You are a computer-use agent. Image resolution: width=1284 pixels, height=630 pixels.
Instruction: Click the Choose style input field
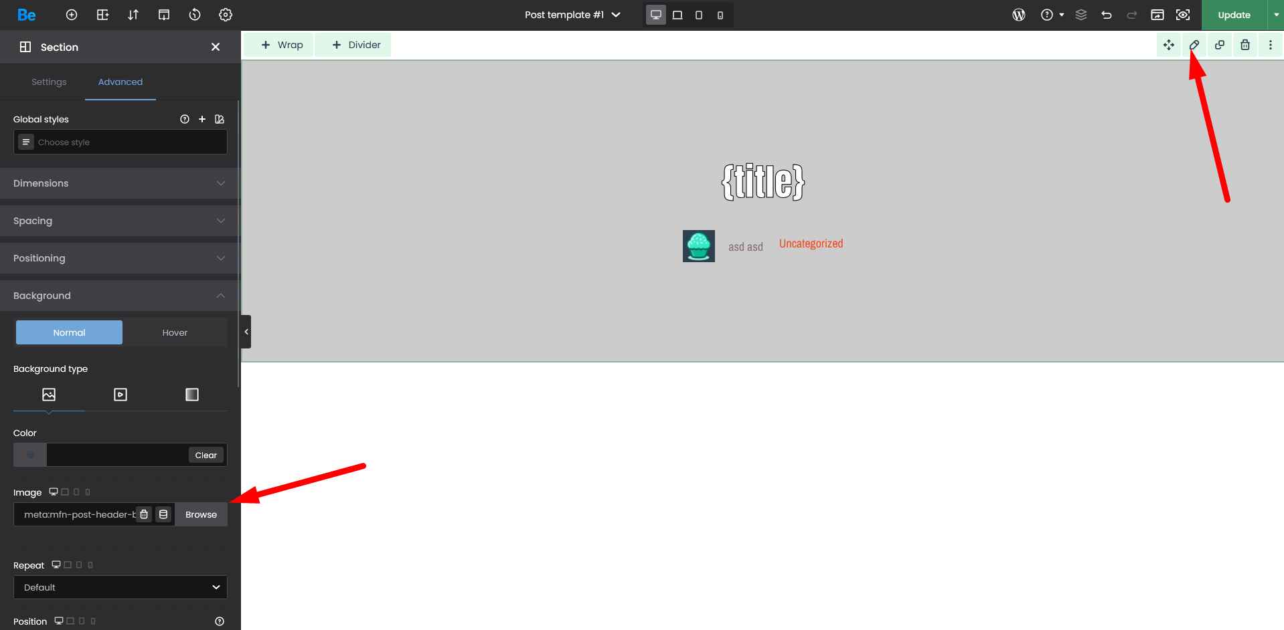[x=127, y=142]
